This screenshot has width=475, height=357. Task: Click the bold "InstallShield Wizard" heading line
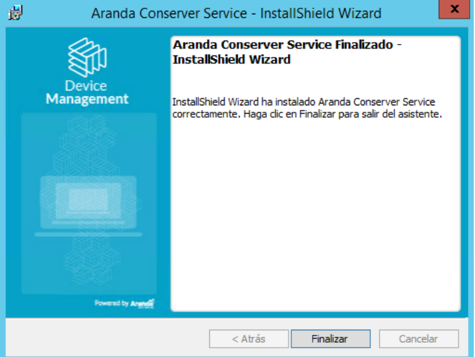(x=231, y=59)
